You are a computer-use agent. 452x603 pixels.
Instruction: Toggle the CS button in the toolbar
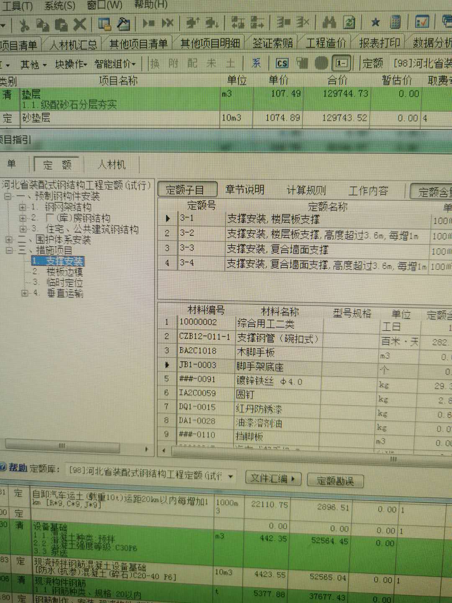[x=282, y=64]
